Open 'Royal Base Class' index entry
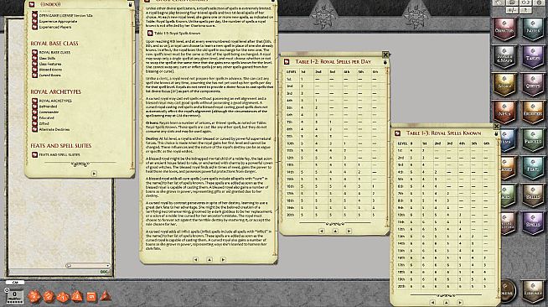This screenshot has width=548, height=307. (x=54, y=53)
